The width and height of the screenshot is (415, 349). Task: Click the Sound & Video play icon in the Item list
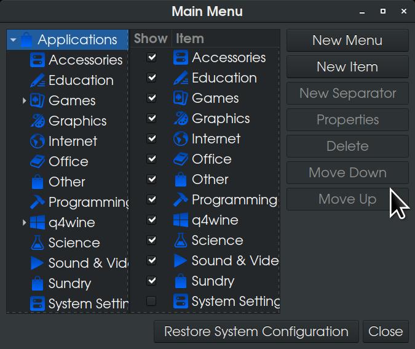tap(181, 261)
